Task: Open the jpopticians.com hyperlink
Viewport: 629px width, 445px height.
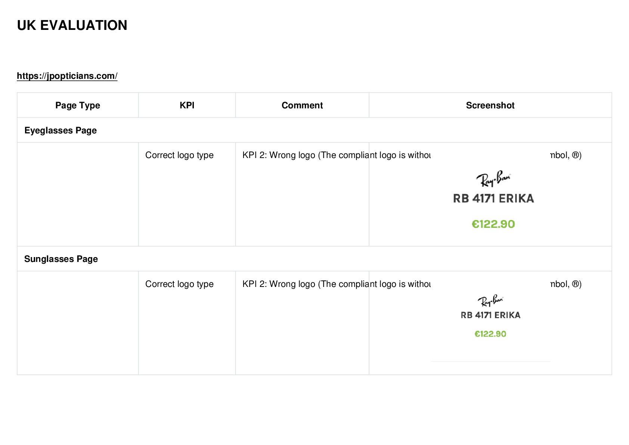Action: point(67,76)
